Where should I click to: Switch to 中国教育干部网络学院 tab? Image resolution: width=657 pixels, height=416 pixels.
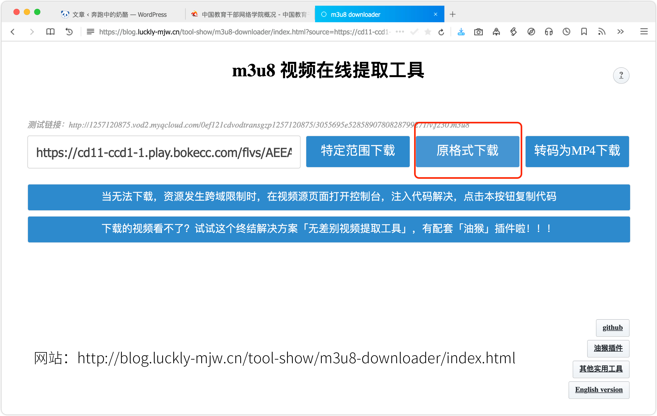click(x=250, y=14)
